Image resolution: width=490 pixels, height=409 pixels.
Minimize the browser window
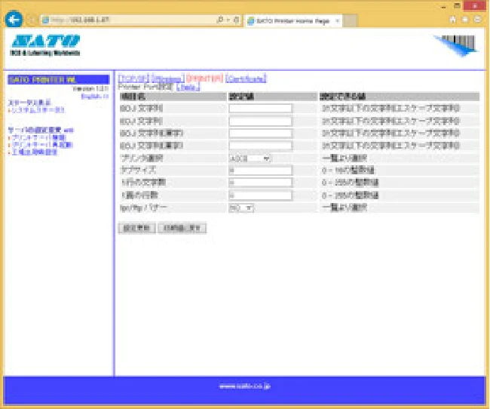pos(443,7)
